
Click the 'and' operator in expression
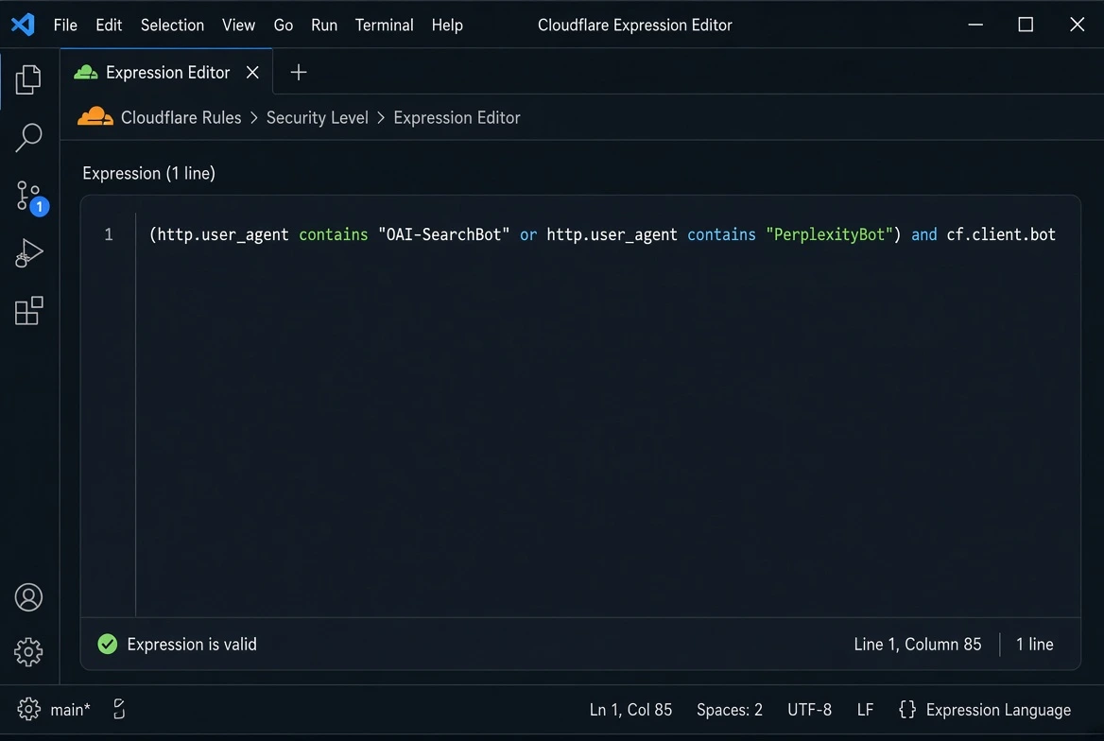click(x=923, y=234)
